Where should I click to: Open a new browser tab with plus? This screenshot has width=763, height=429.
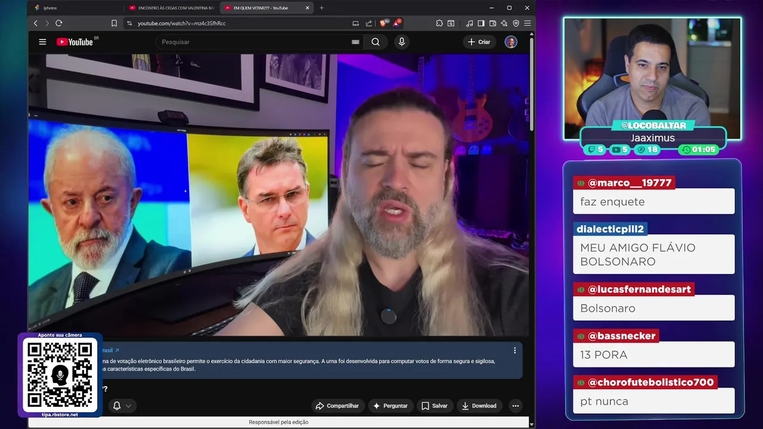click(322, 8)
